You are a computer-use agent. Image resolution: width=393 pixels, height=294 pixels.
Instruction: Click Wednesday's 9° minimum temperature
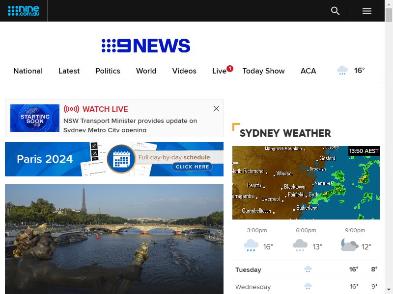tap(374, 286)
